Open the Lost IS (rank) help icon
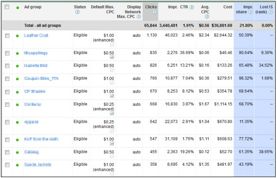277x178 pixels. 271,12
